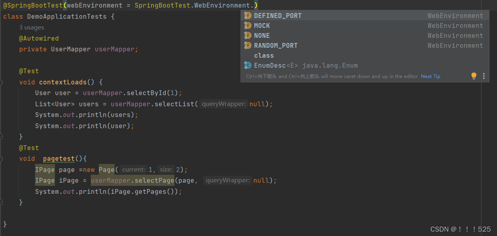
Task: Click the fold marker at contextLoads closing brace
Action: pos(1,137)
